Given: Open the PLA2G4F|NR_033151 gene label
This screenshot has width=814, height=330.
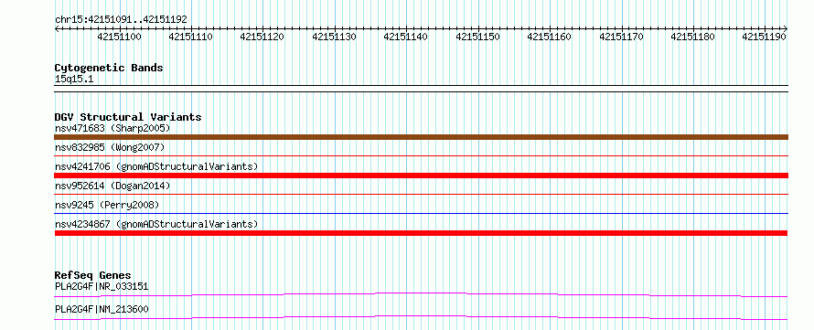Looking at the screenshot, I should point(102,286).
